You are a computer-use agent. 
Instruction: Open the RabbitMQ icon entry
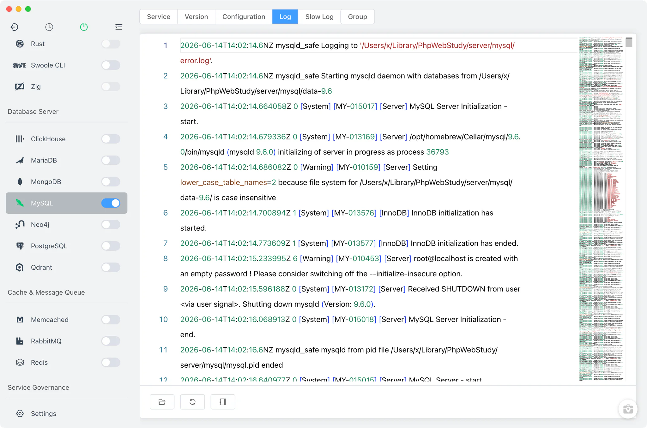pos(20,341)
